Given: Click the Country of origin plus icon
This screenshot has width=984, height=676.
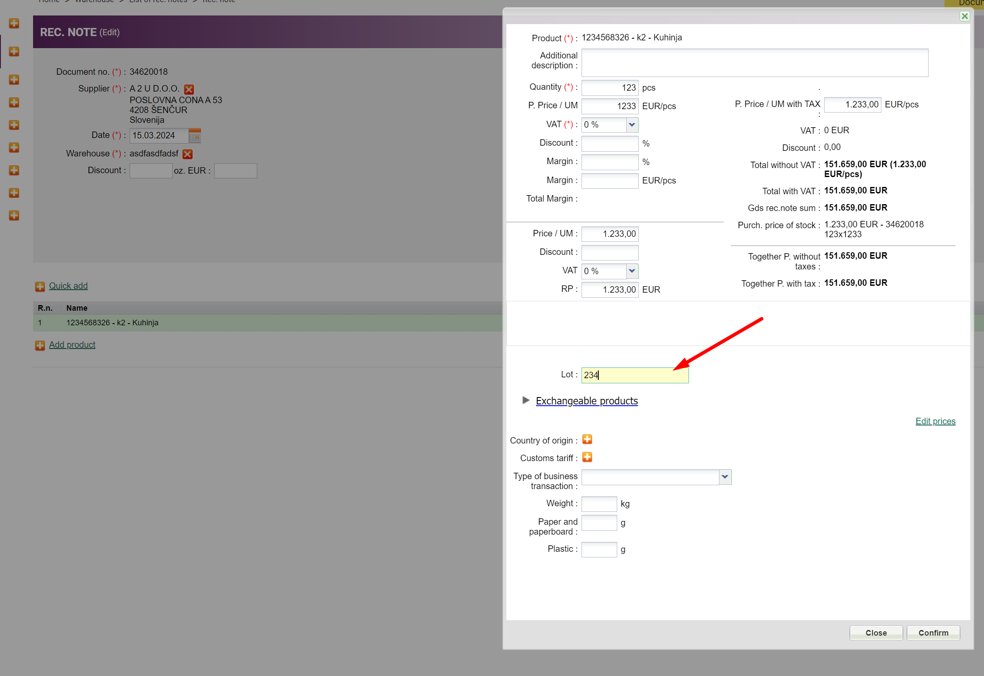Looking at the screenshot, I should (x=587, y=439).
